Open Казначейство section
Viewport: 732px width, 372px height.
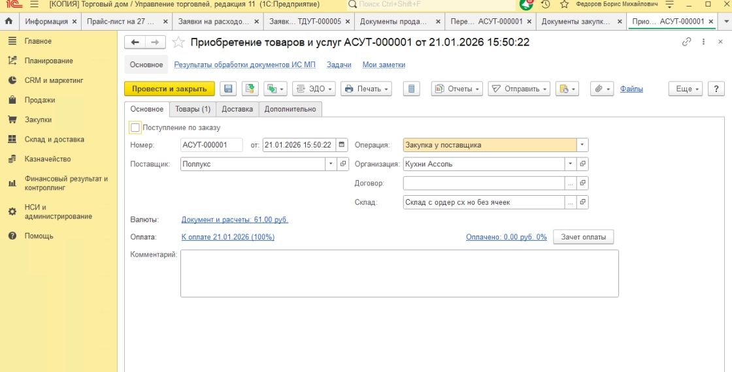pyautogui.click(x=48, y=159)
